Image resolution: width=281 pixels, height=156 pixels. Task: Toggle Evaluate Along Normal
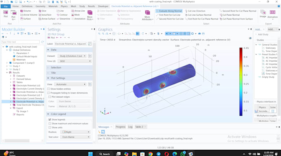pyautogui.click(x=169, y=11)
